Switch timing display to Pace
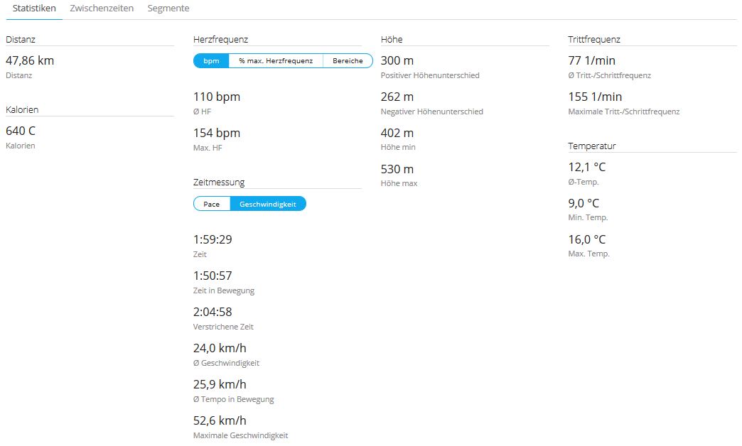The width and height of the screenshot is (742, 446). (x=212, y=205)
